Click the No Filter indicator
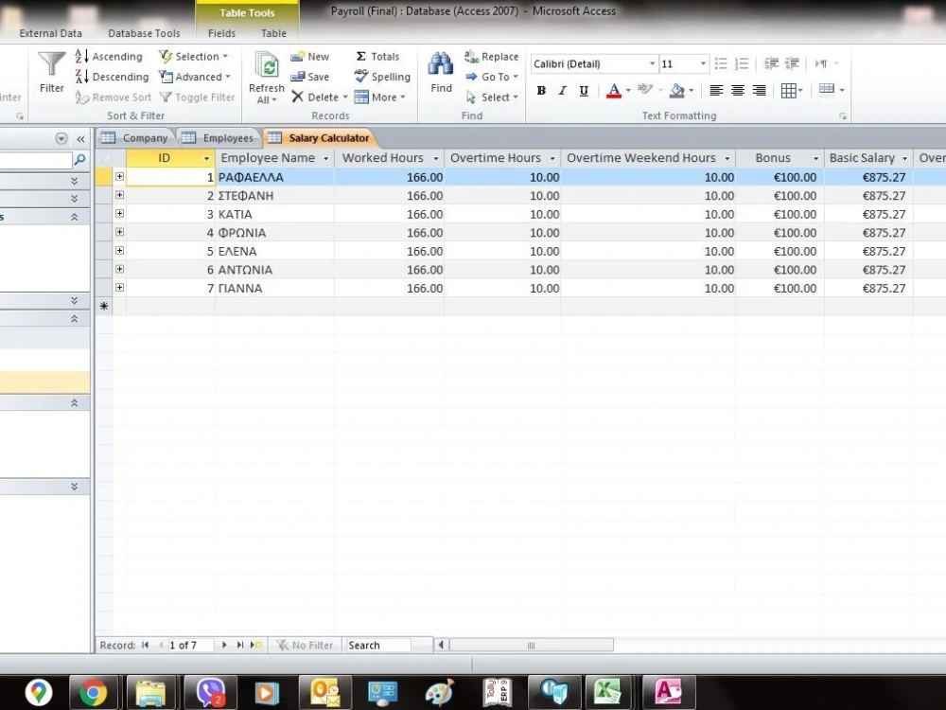The width and height of the screenshot is (946, 710). (305, 645)
